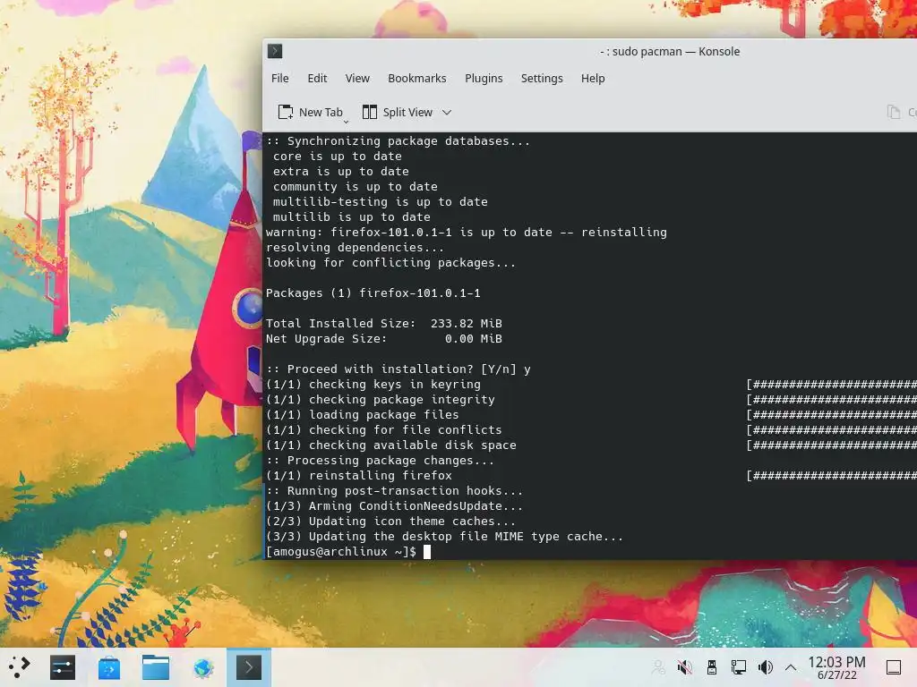The width and height of the screenshot is (917, 687).
Task: Open the Help menu
Action: point(593,79)
